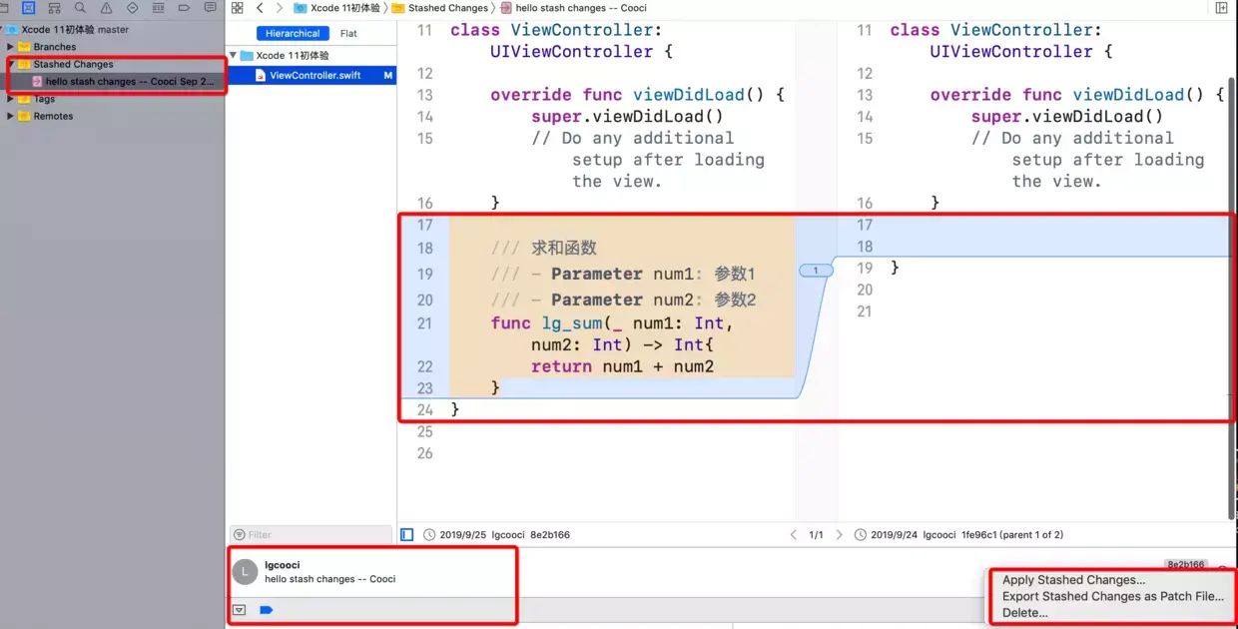Viewport: 1238px width, 629px height.
Task: Click '/// 求和函数' comment line
Action: 543,248
